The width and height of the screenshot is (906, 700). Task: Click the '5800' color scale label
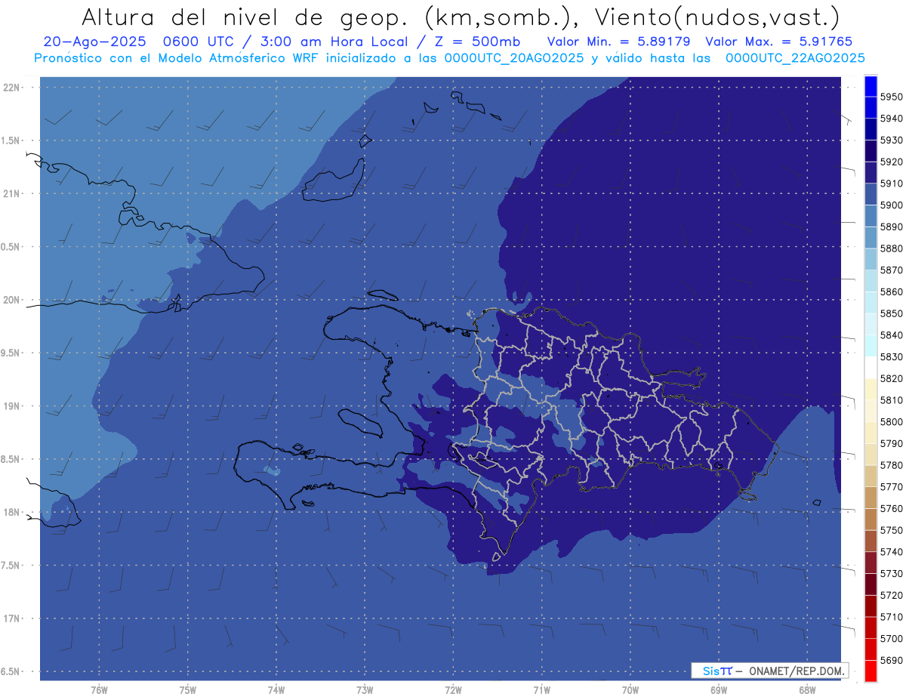pyautogui.click(x=892, y=421)
